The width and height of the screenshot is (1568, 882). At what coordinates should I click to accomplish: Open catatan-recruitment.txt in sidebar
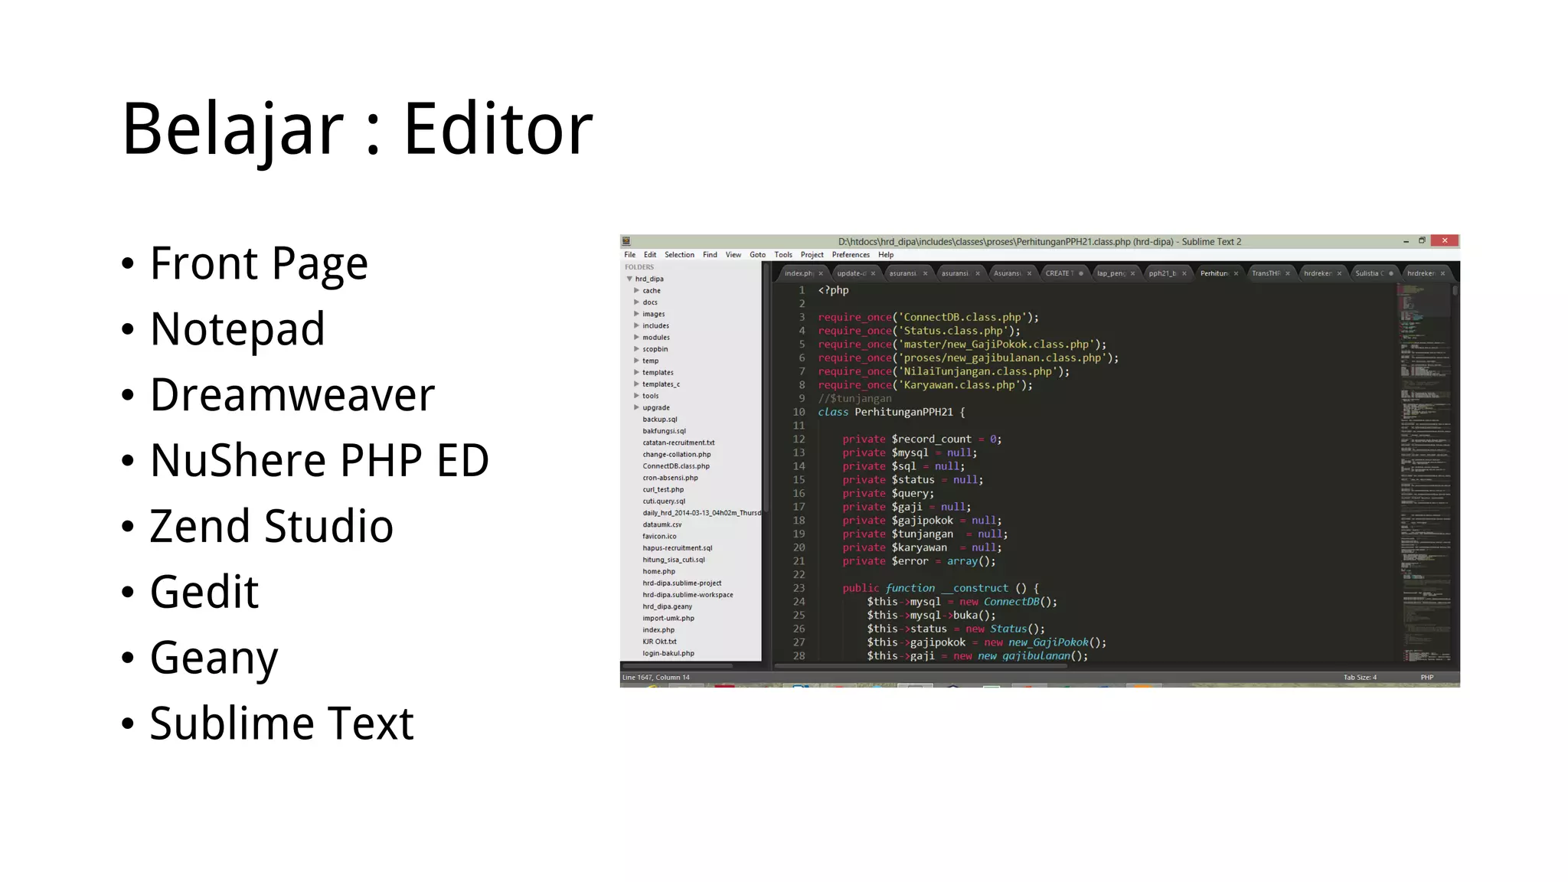click(678, 443)
